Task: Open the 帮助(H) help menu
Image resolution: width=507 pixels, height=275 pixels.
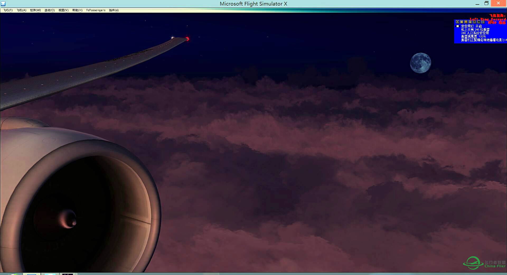Action: point(77,10)
